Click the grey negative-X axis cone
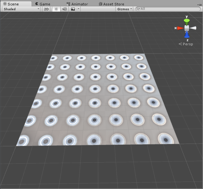Viewport: 203px width, 189px height. 193,28
